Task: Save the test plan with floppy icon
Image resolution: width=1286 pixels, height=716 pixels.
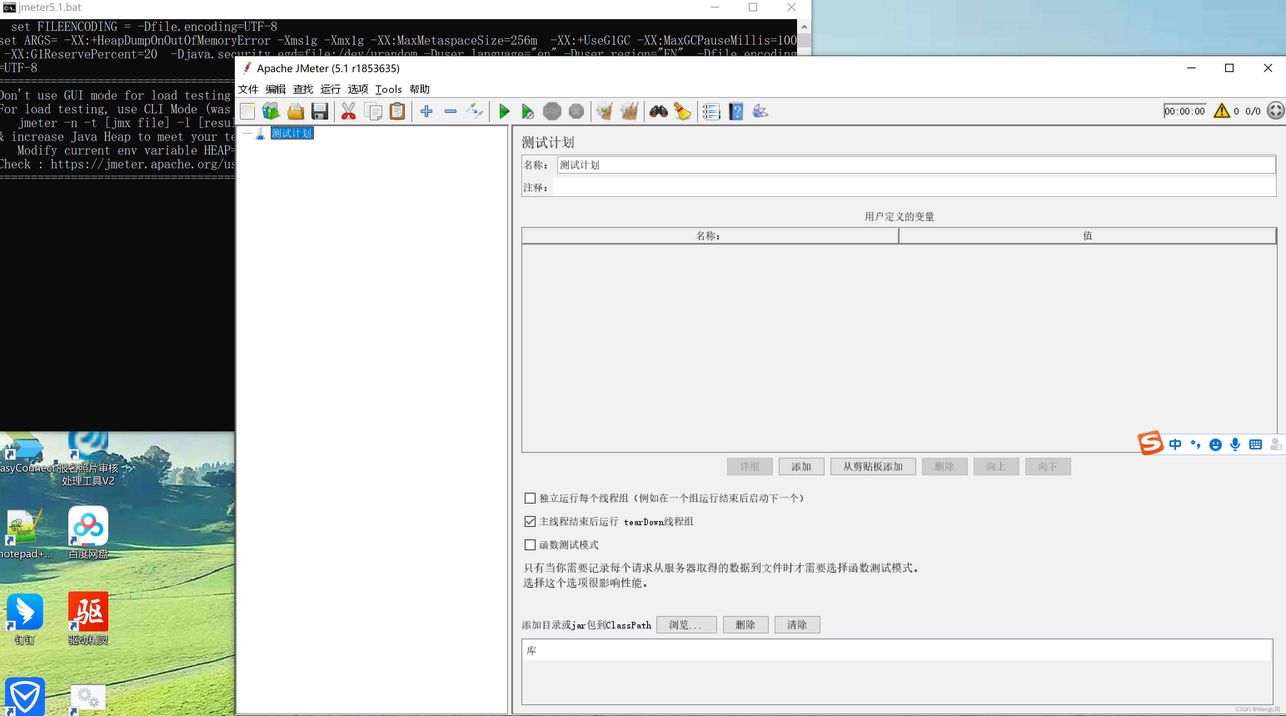Action: pyautogui.click(x=319, y=111)
